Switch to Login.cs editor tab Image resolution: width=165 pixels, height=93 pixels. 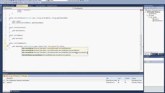click(31, 6)
